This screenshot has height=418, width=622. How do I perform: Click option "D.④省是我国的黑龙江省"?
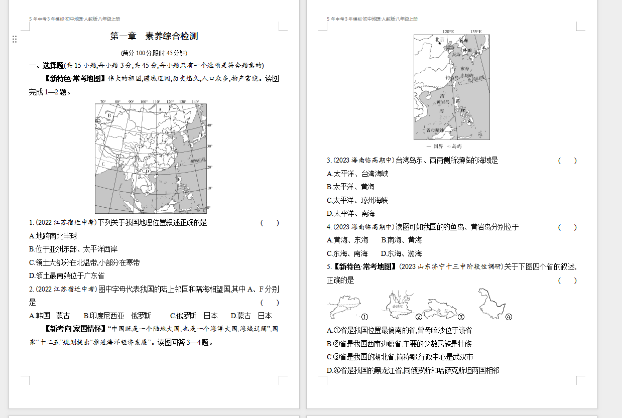365,370
